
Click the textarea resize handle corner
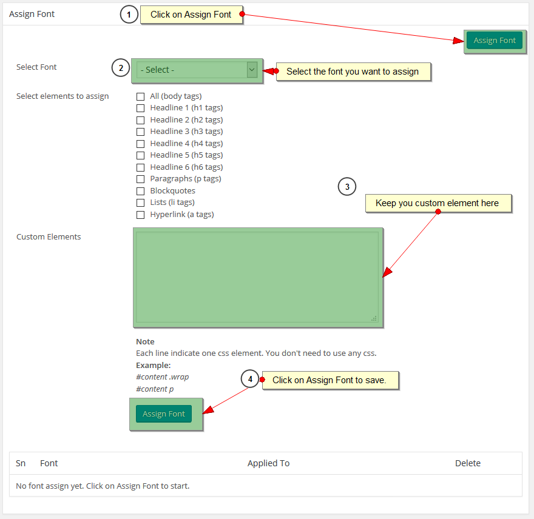(374, 318)
